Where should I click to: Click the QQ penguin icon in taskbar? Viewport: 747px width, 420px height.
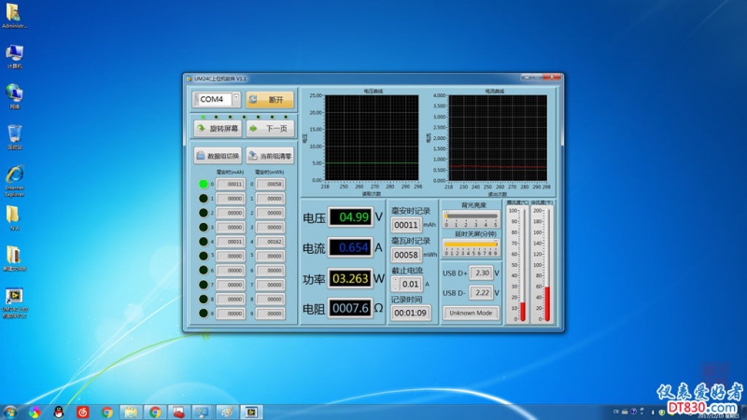pyautogui.click(x=59, y=411)
